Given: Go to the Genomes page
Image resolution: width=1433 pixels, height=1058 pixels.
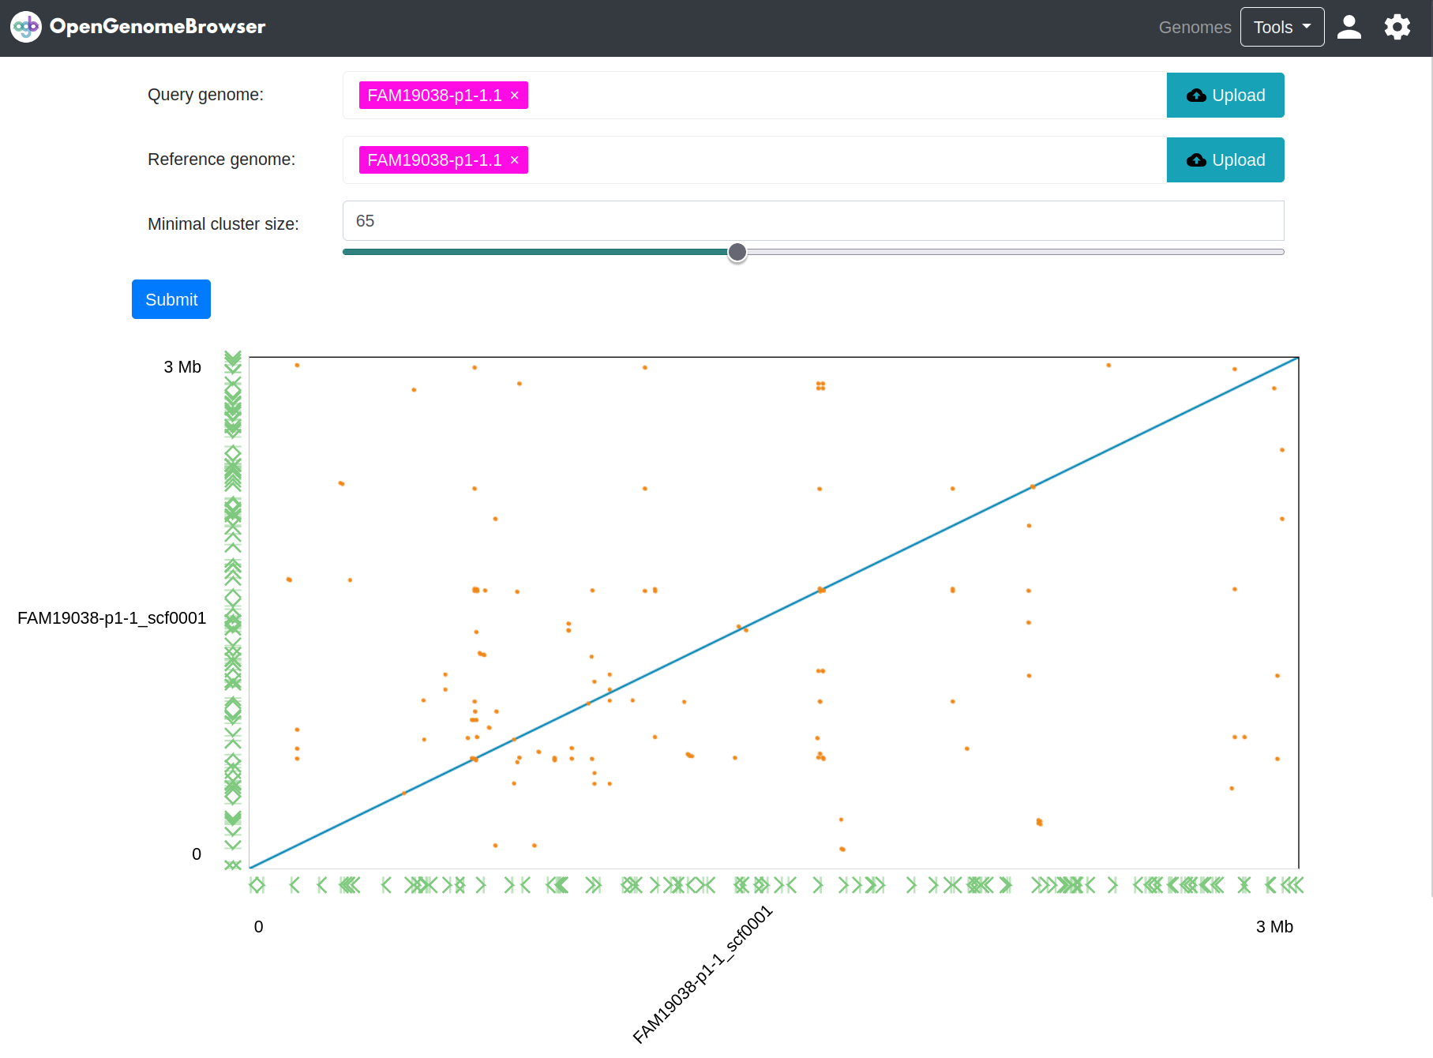Looking at the screenshot, I should (x=1195, y=27).
